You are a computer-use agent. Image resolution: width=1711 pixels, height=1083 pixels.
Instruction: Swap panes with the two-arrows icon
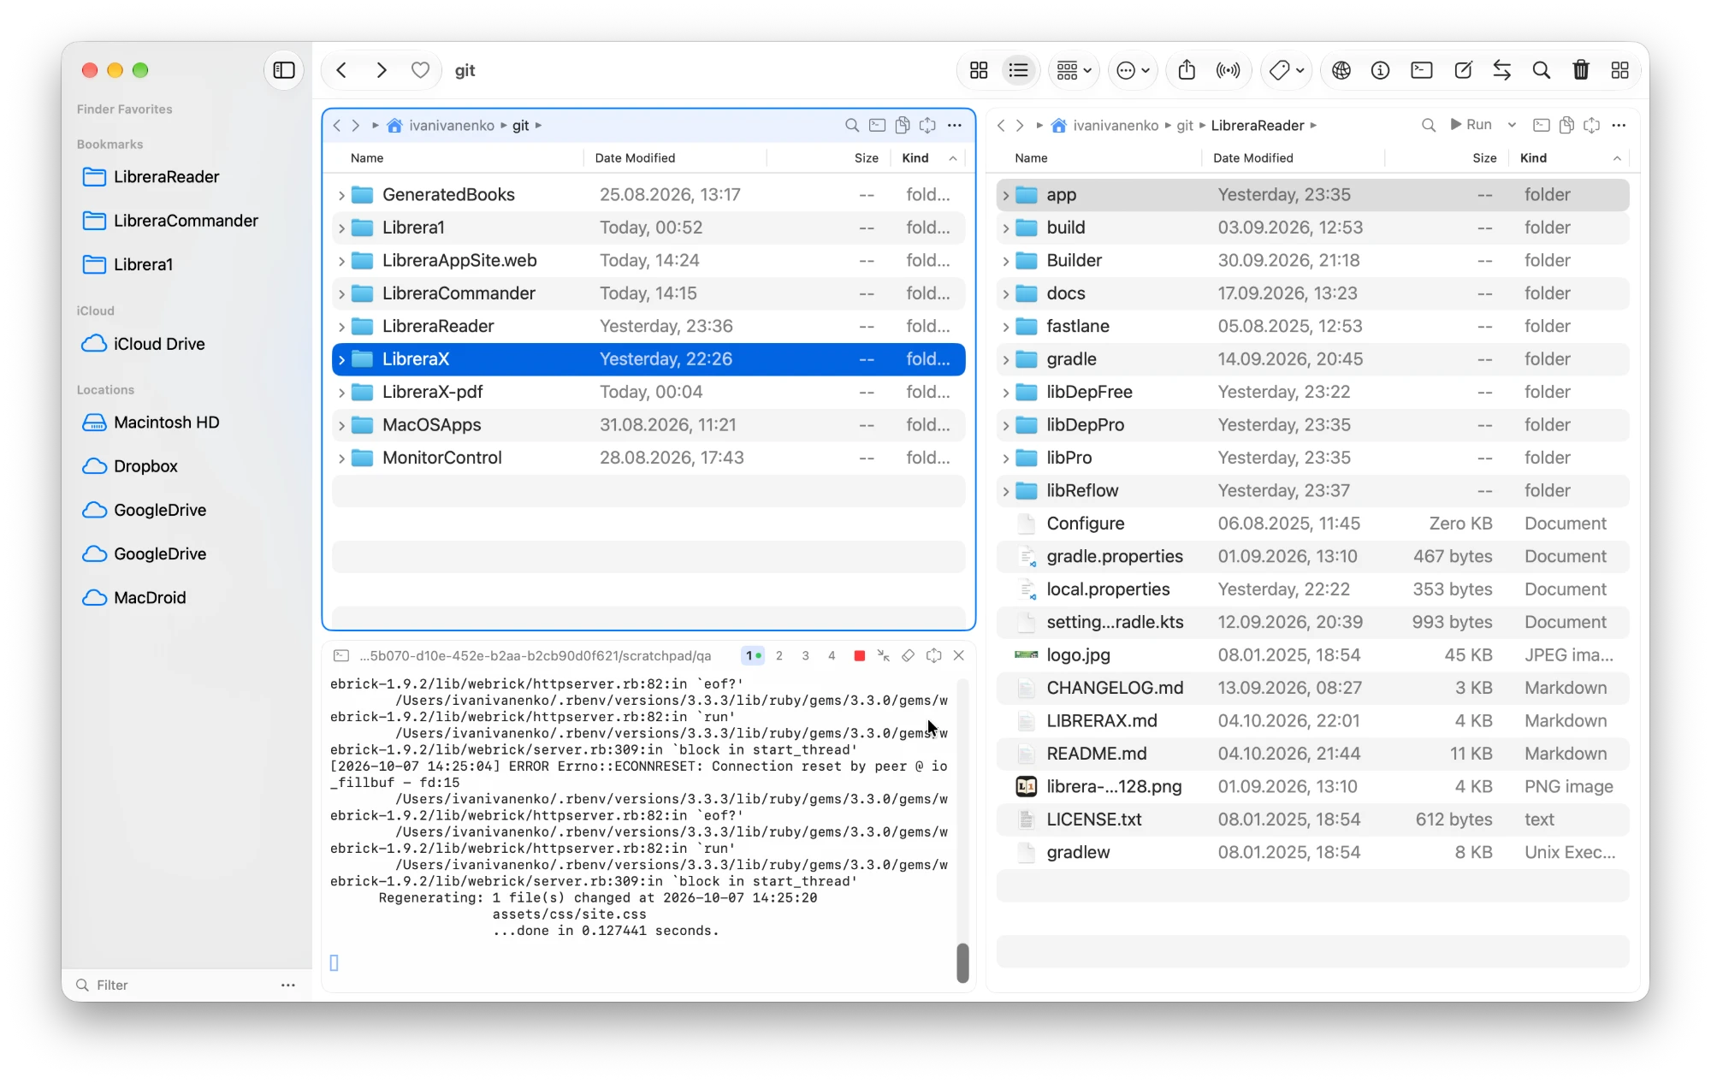click(1502, 70)
